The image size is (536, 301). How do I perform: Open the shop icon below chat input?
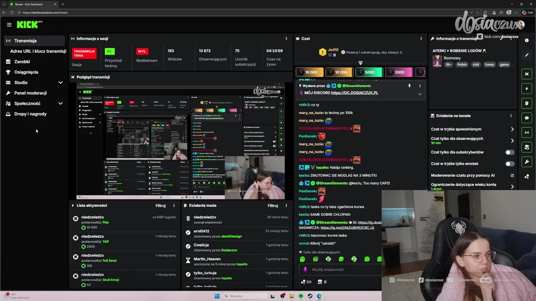coord(320,282)
